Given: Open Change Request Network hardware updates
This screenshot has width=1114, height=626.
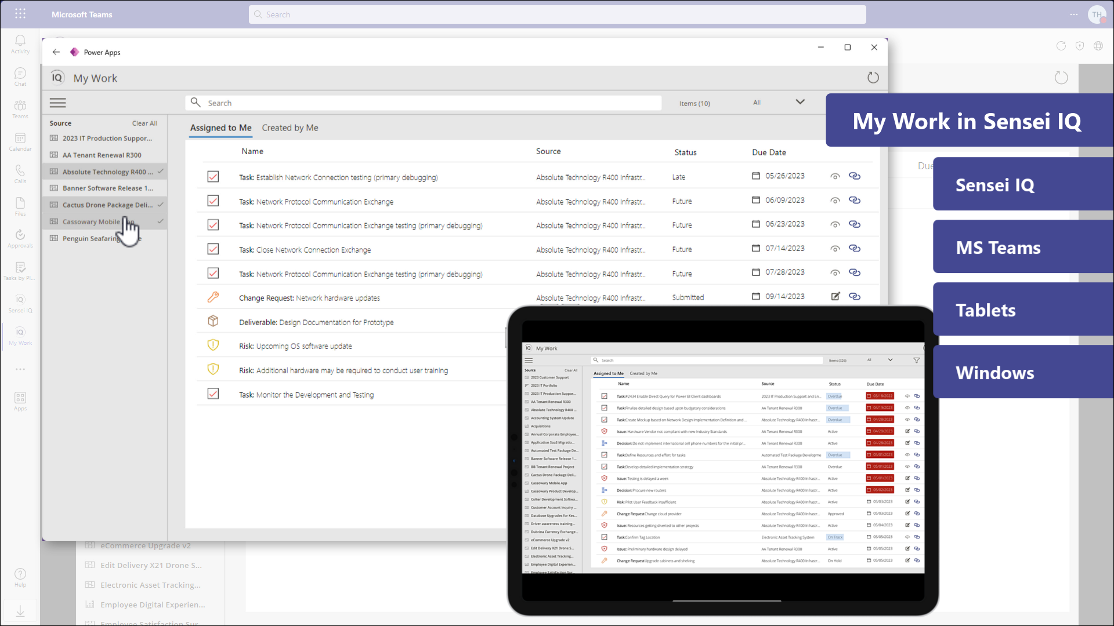Looking at the screenshot, I should pyautogui.click(x=309, y=298).
